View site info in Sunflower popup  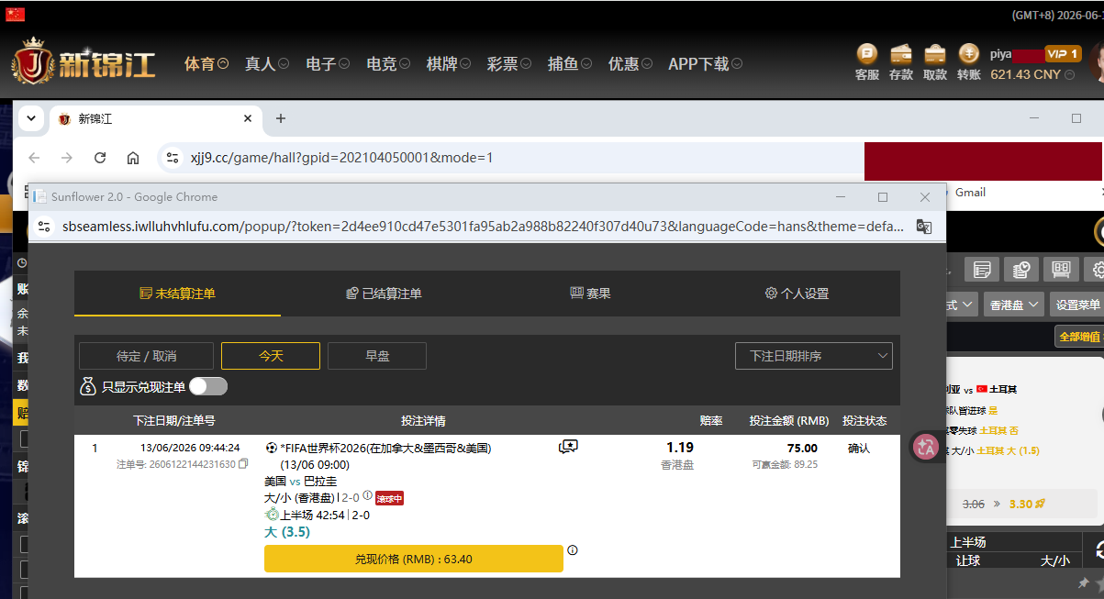44,227
